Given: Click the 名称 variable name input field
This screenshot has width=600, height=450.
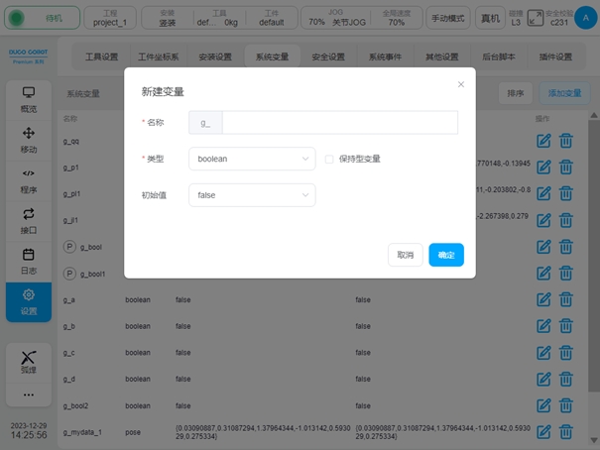Looking at the screenshot, I should point(339,122).
